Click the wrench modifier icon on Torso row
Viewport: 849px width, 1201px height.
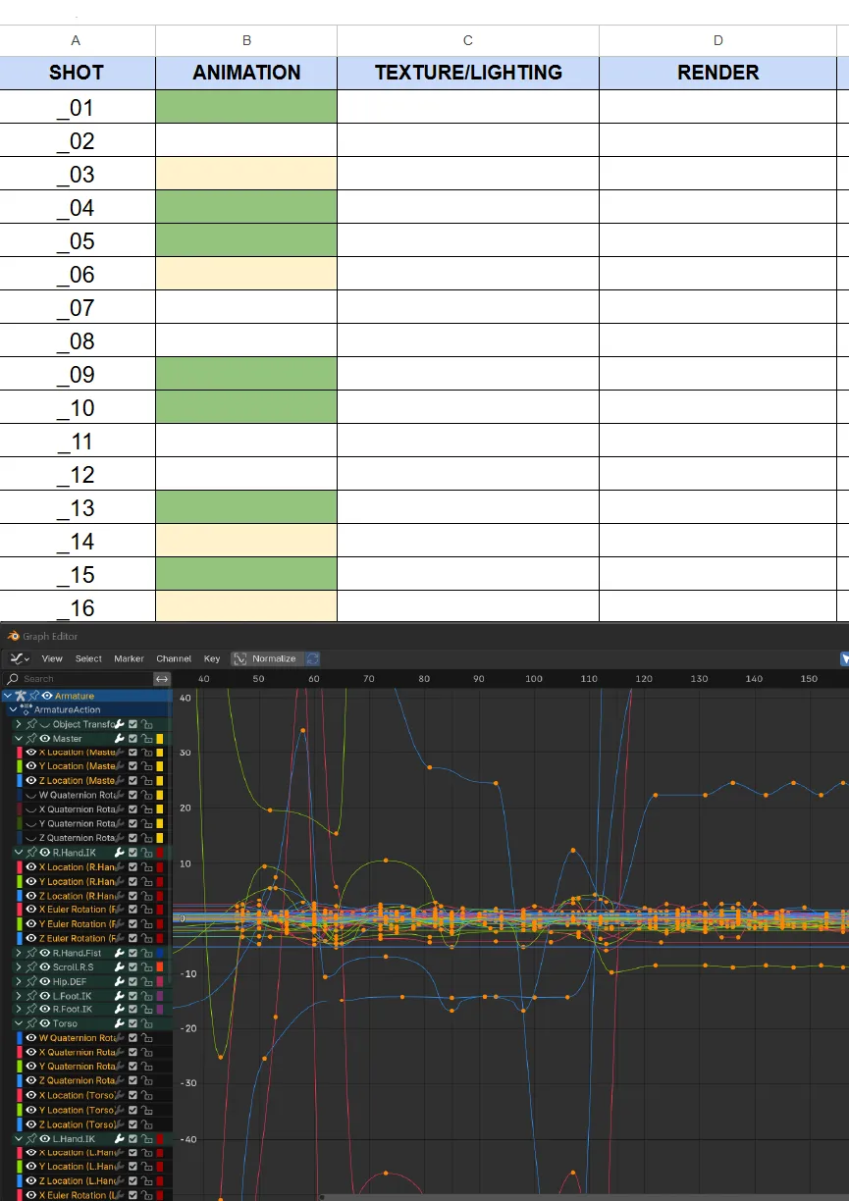tap(119, 1023)
